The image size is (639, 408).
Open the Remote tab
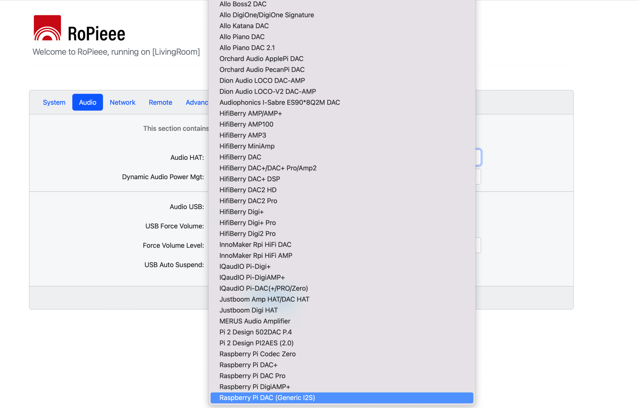160,102
